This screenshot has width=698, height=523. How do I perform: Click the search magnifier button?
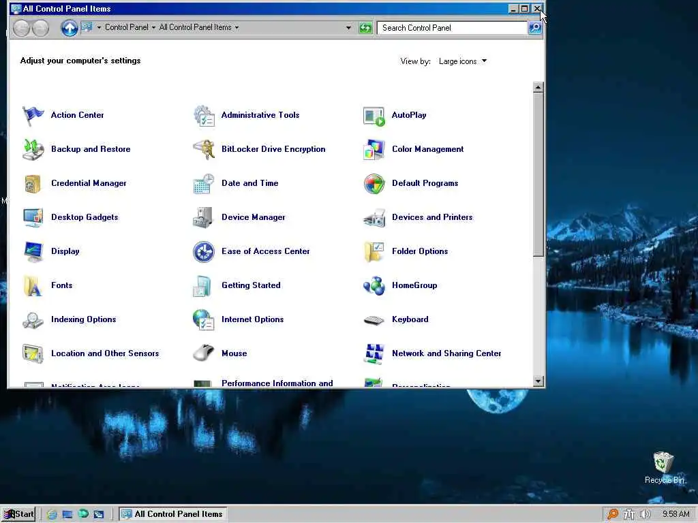click(x=534, y=27)
